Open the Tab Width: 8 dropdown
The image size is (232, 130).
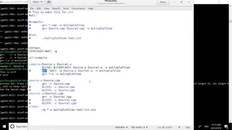(139, 127)
